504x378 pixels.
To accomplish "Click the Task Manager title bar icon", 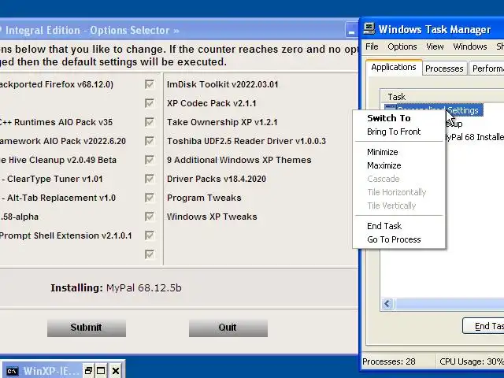I will pyautogui.click(x=369, y=28).
